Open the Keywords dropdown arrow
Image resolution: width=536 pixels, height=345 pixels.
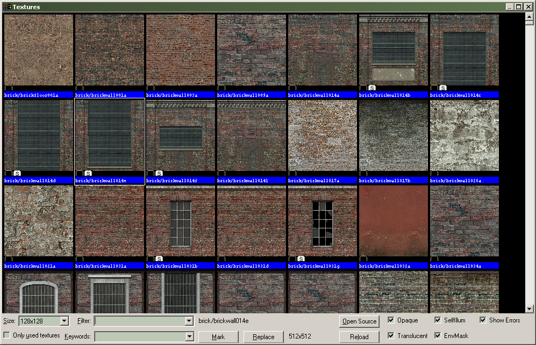click(x=189, y=336)
